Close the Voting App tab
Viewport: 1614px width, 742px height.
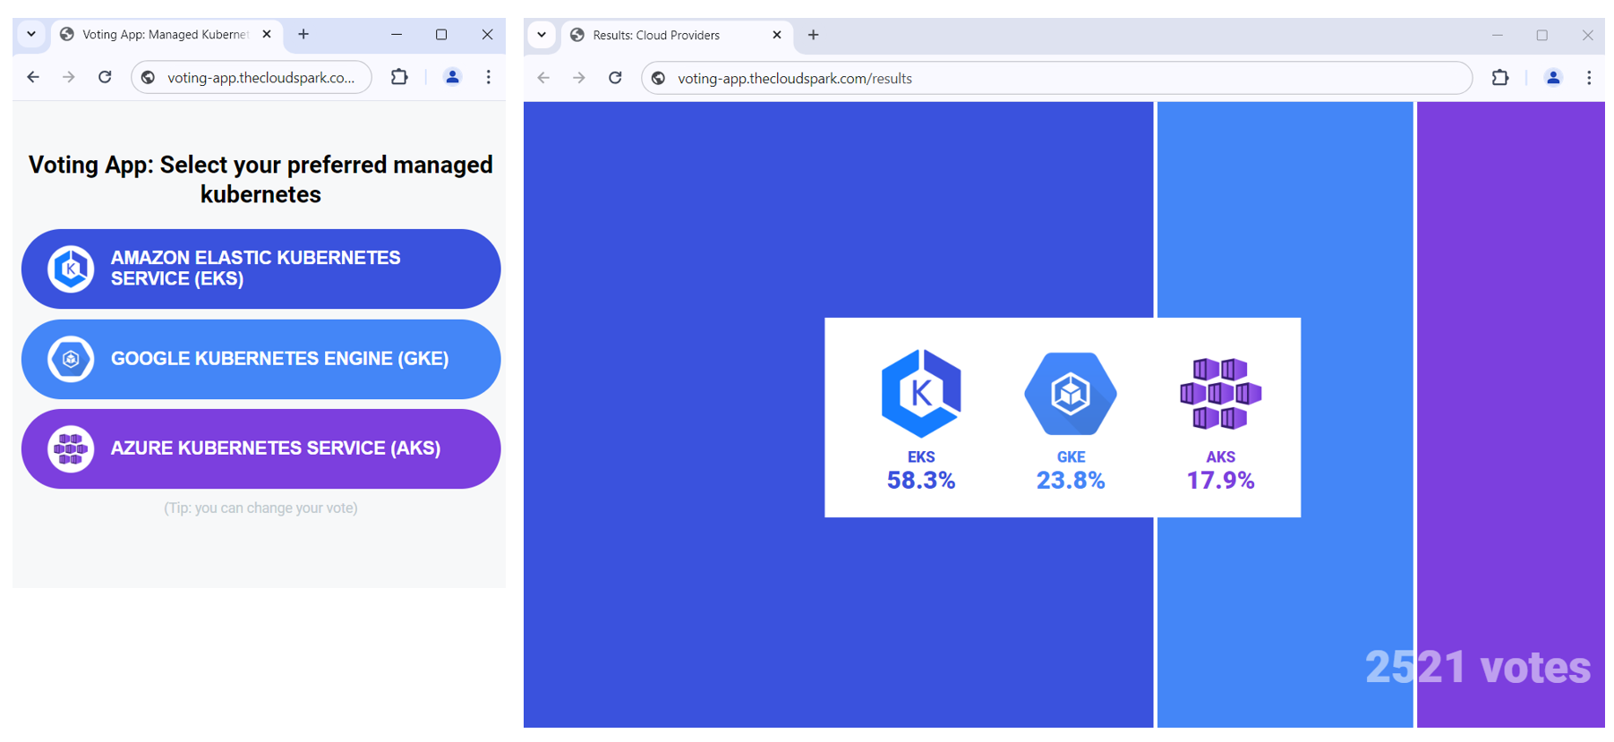[x=267, y=34]
